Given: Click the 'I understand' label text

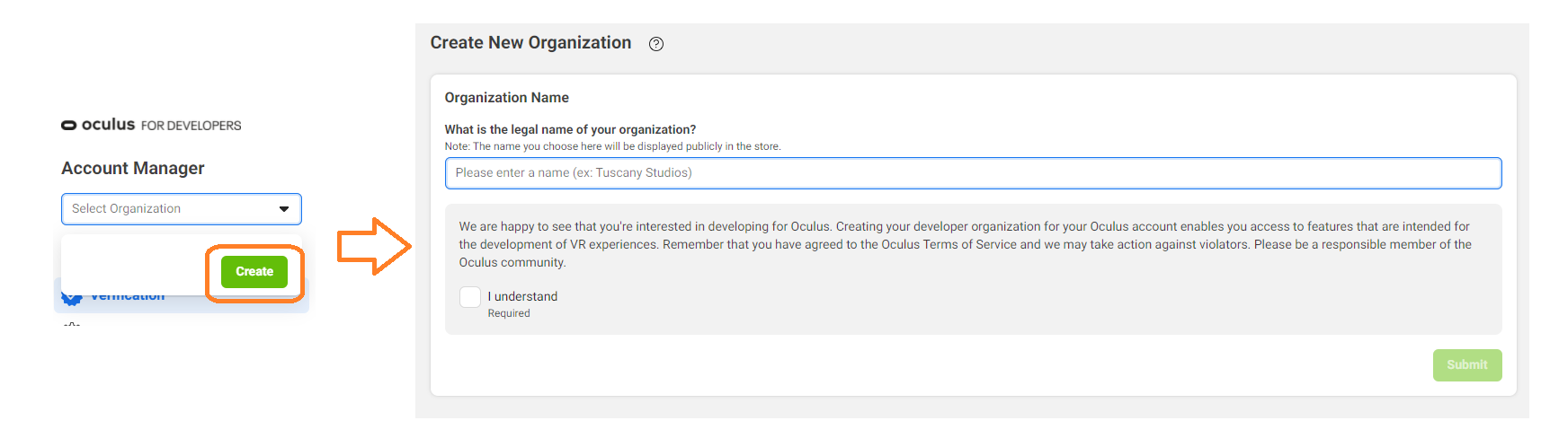Looking at the screenshot, I should (x=522, y=297).
